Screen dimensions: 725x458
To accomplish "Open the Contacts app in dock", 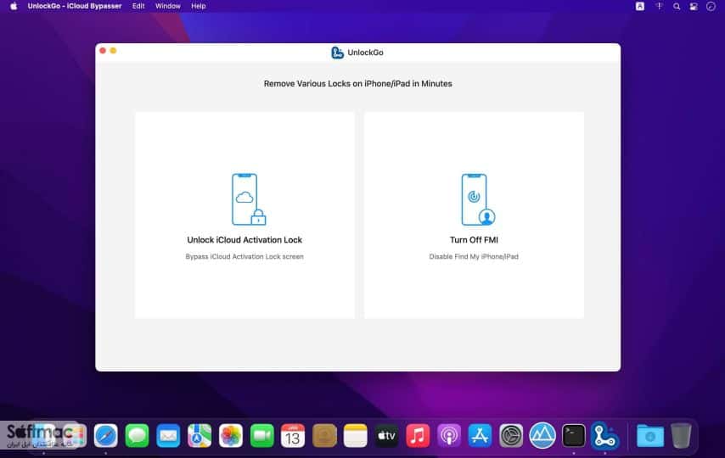I will (x=324, y=436).
